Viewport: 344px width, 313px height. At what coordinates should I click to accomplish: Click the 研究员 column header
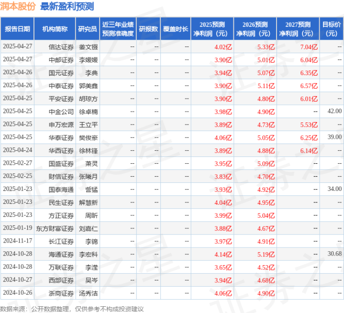88,29
